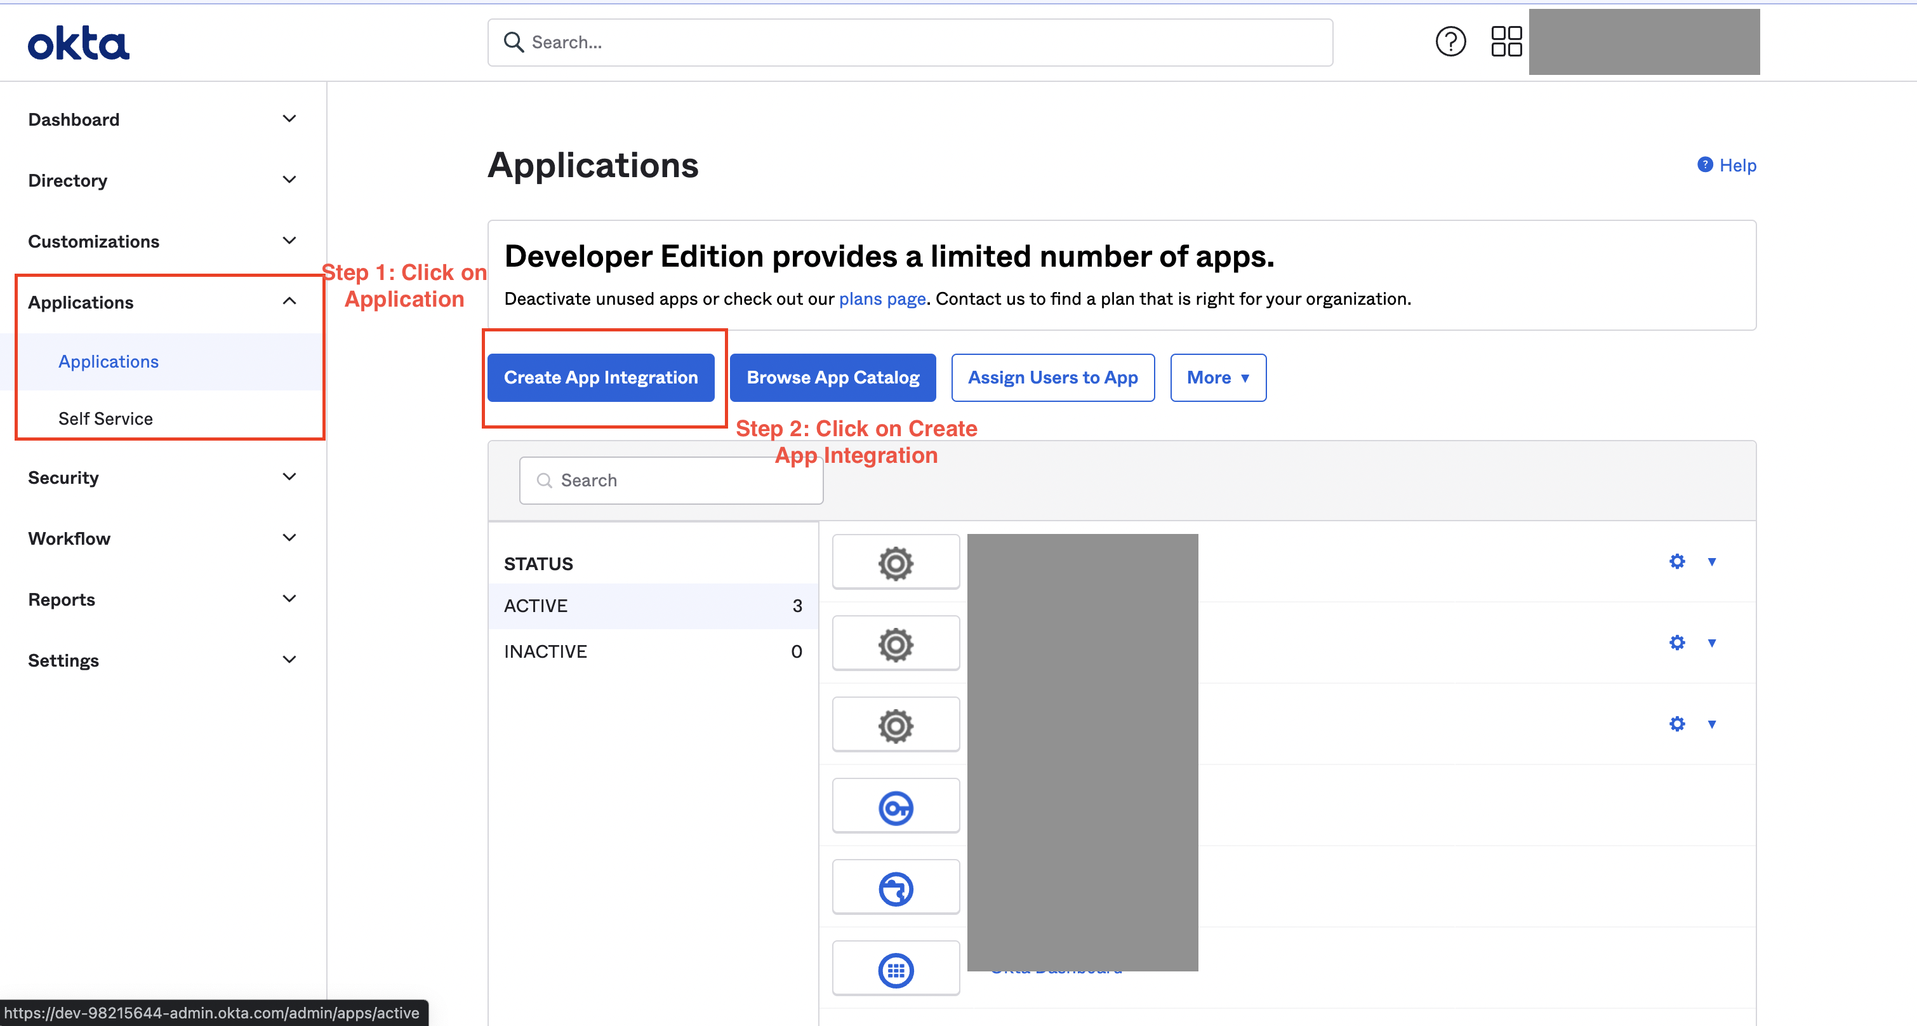
Task: Click Browse App Catalog button
Action: tap(832, 378)
